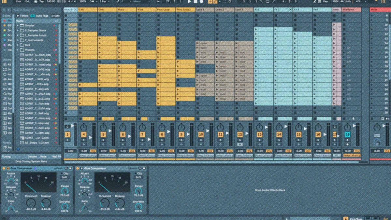Click Dry/Wet knob on -30.2 dB Glue Compressor
391x220 pixels.
139,207
